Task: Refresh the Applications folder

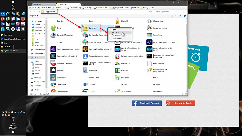Action: click(152, 12)
